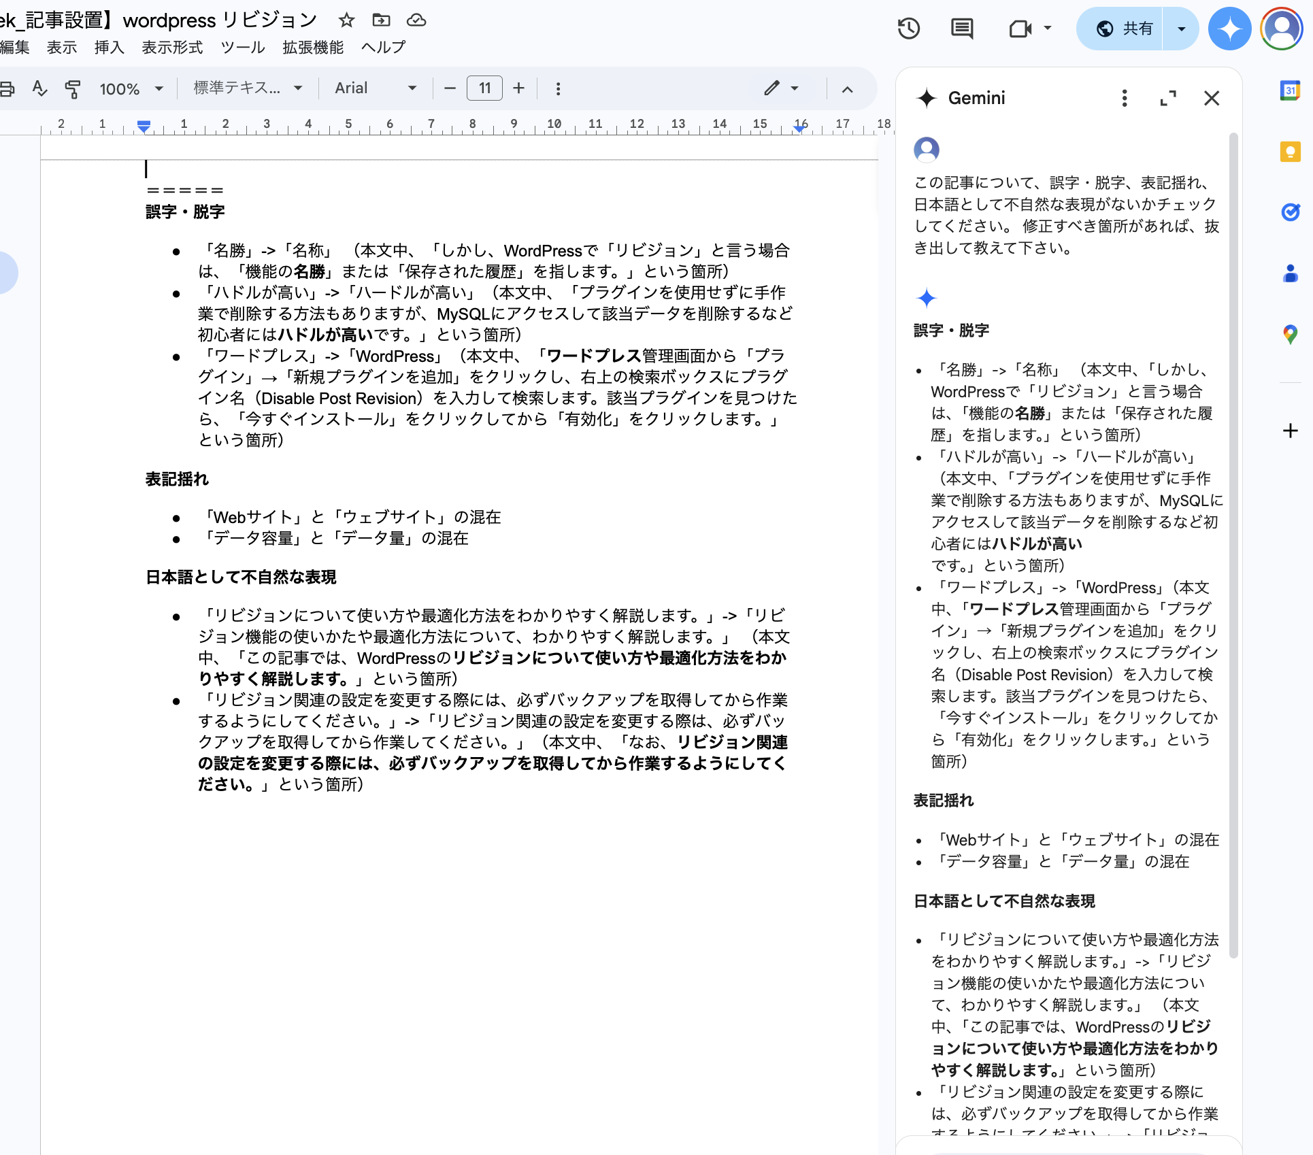
Task: Open the 編集 menu
Action: [15, 48]
